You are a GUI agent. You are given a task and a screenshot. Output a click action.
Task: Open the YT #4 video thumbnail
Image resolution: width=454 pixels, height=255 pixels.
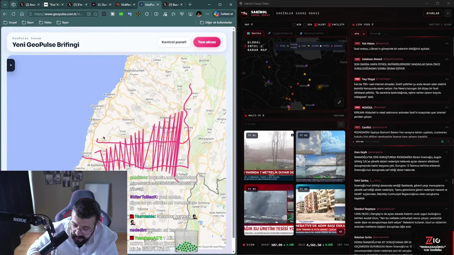[320, 210]
